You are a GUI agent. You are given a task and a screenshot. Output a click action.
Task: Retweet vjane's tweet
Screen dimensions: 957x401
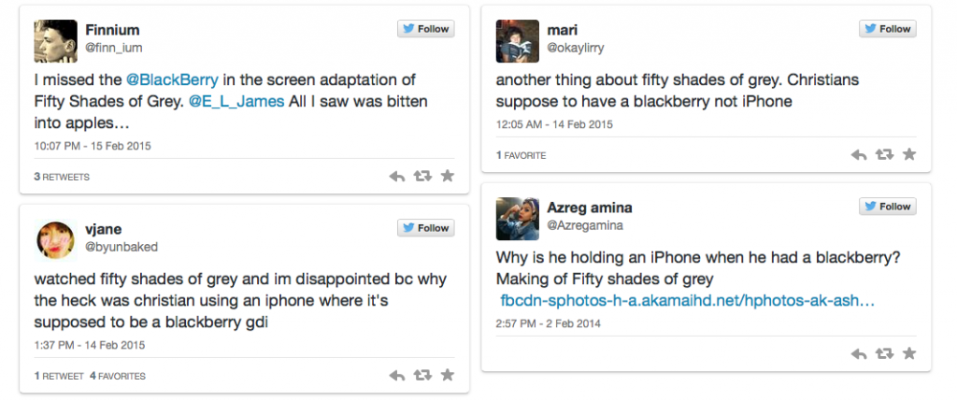pos(422,376)
